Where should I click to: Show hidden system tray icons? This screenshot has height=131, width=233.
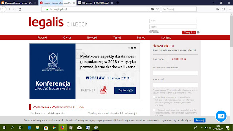(x=202, y=128)
